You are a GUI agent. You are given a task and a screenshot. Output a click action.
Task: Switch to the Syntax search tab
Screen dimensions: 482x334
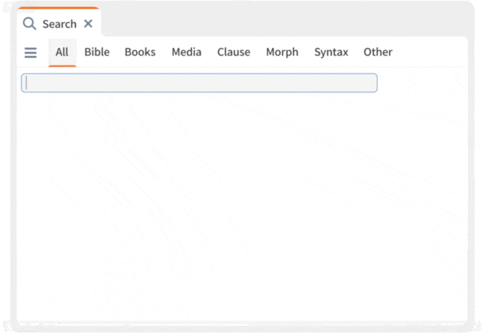331,52
